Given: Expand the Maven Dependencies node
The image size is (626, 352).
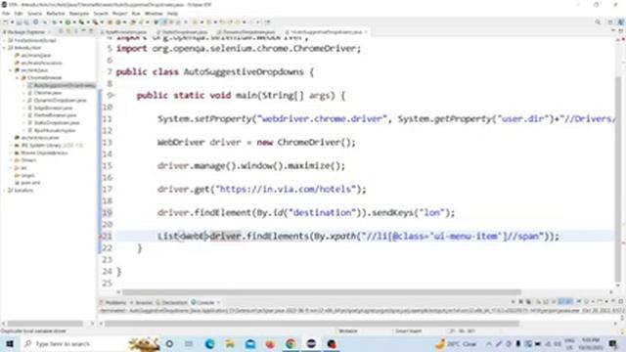Looking at the screenshot, I should pyautogui.click(x=11, y=153).
